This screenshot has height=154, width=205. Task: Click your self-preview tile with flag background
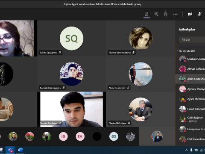[157, 136]
